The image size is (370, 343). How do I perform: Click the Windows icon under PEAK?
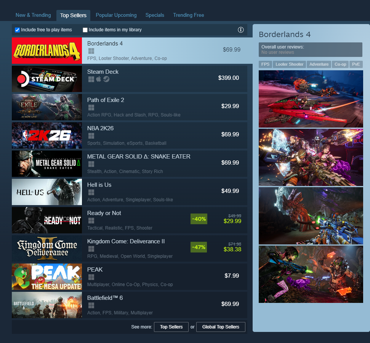[91, 277]
